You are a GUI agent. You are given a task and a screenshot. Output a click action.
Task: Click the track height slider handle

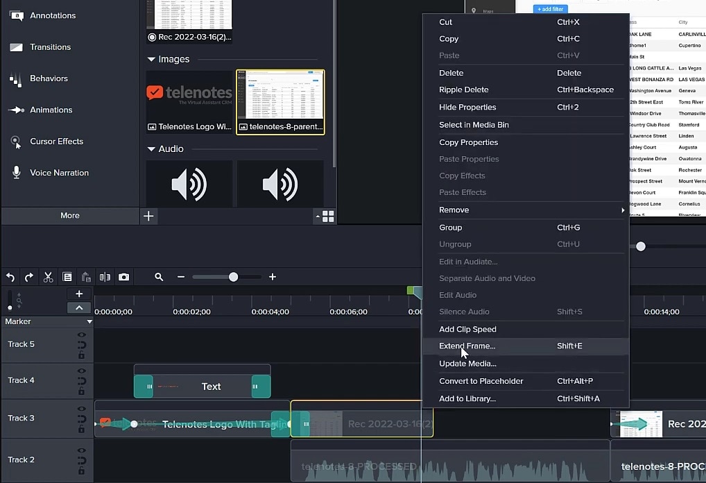(10, 308)
